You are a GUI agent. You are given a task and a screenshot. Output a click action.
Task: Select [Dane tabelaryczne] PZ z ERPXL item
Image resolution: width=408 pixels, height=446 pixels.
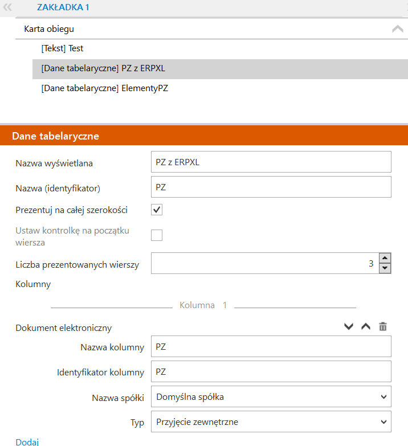tap(220, 68)
